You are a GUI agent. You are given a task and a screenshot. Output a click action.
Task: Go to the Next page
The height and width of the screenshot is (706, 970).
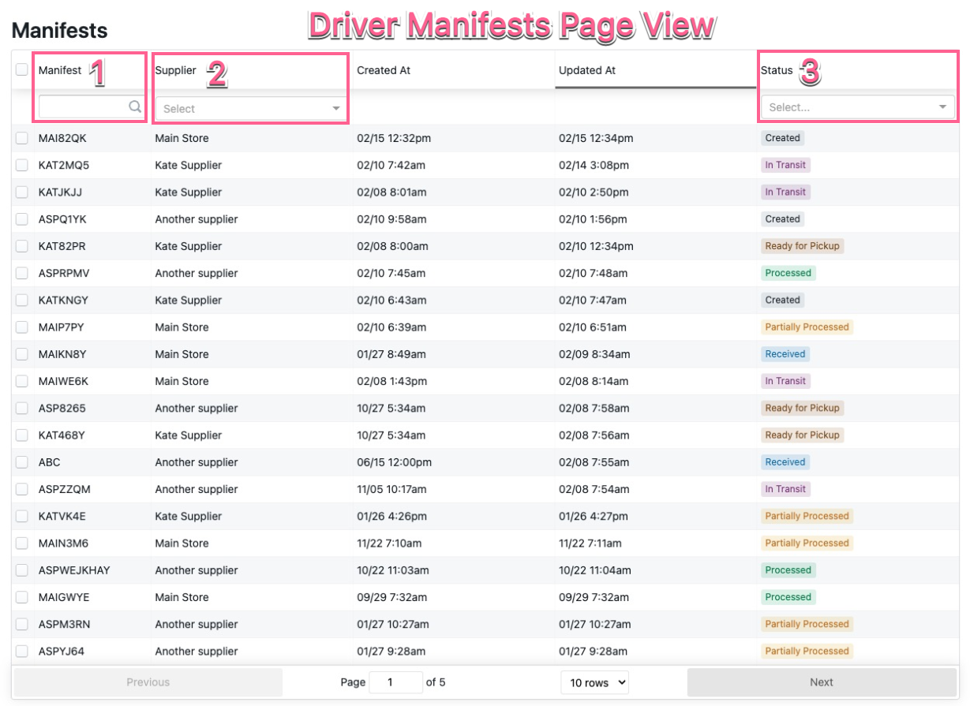point(821,682)
